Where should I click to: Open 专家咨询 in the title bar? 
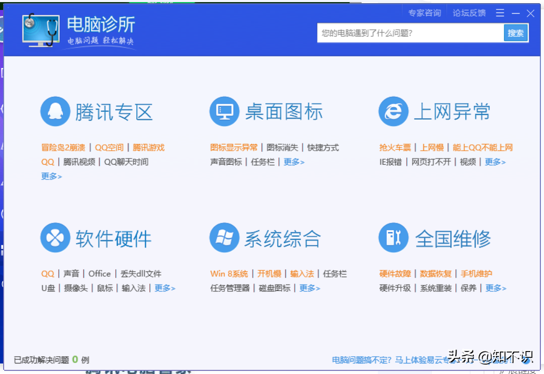point(425,13)
